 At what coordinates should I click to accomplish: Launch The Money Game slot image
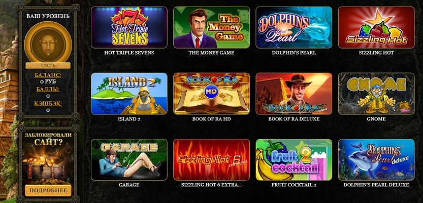tap(211, 27)
